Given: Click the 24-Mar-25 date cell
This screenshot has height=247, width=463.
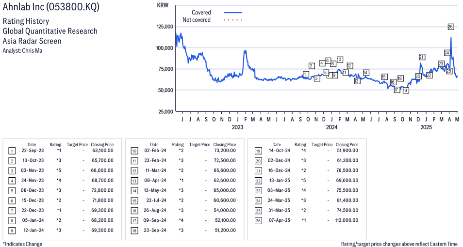Looking at the screenshot, I should pos(279,201).
